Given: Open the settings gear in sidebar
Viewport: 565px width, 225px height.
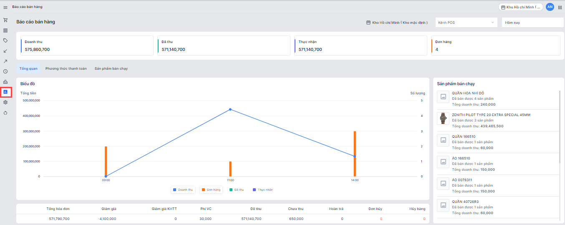Looking at the screenshot, I should (x=5, y=102).
